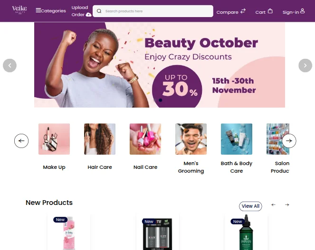315x250 pixels.
Task: Click the search magnifier icon
Action: click(99, 11)
